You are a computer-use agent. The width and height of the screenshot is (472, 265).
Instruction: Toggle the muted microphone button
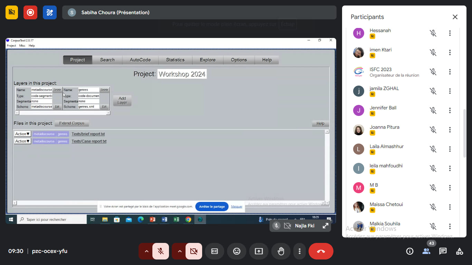click(x=161, y=251)
